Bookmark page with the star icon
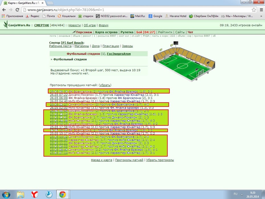This screenshot has height=199, width=265. pyautogui.click(x=254, y=10)
